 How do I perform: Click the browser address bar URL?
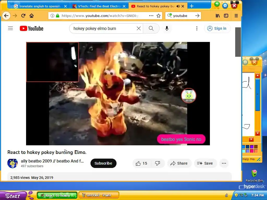pyautogui.click(x=100, y=16)
